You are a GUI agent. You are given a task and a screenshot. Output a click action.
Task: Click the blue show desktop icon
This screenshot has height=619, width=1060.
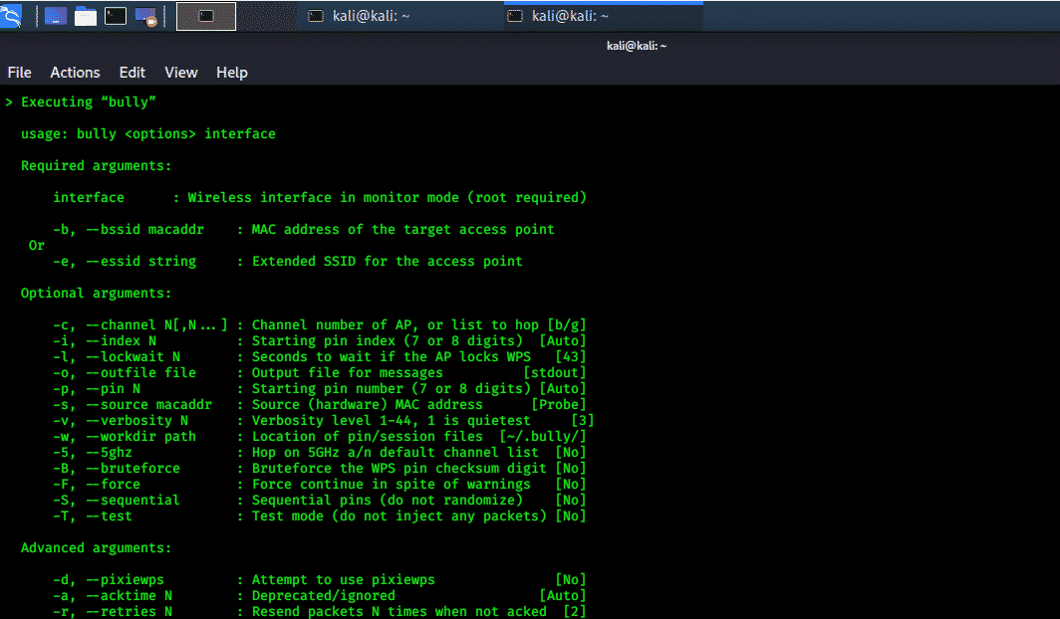click(x=56, y=16)
